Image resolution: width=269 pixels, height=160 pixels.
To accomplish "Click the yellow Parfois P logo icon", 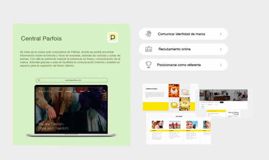I will tap(113, 37).
